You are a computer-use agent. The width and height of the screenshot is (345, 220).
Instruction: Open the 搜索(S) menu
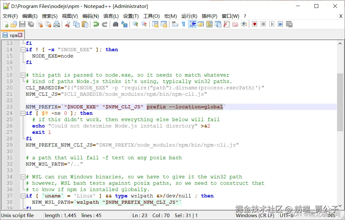[50, 16]
